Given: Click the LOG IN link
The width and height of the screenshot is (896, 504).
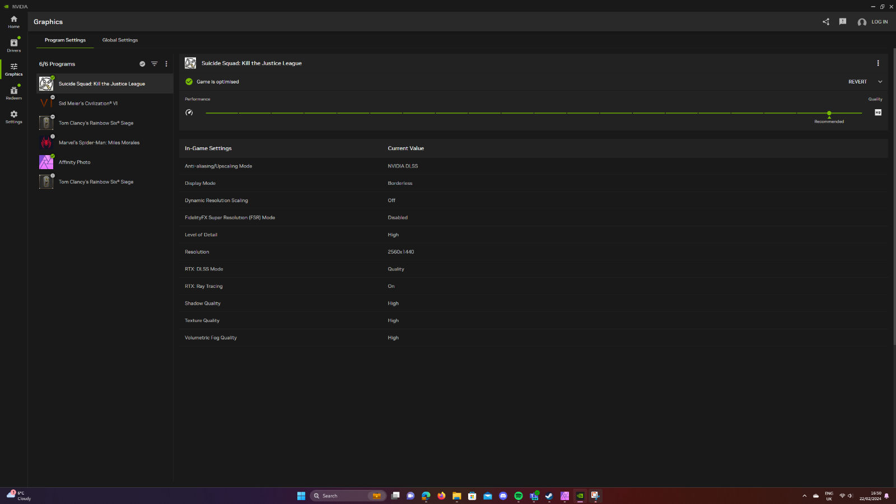Looking at the screenshot, I should 879,22.
